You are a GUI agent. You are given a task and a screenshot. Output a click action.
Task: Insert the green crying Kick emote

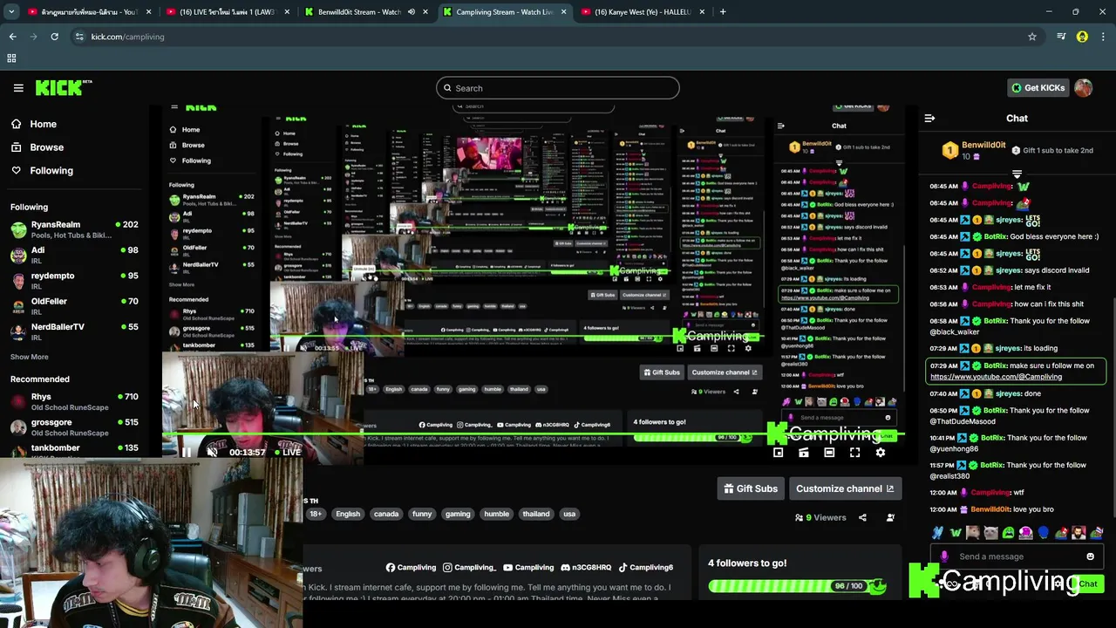click(x=1009, y=533)
